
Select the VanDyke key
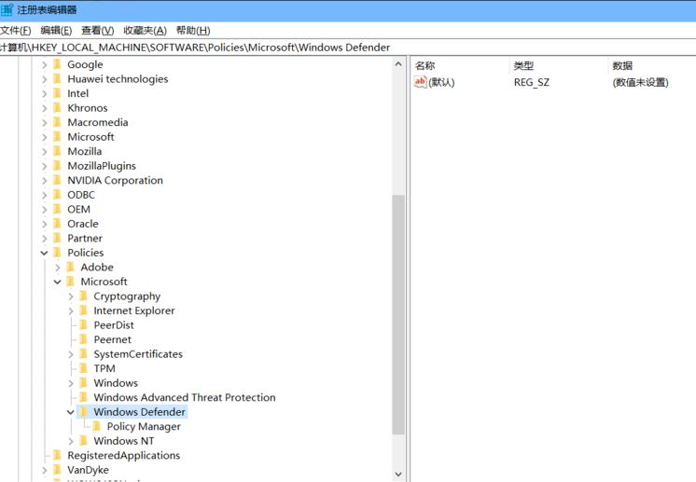point(88,470)
